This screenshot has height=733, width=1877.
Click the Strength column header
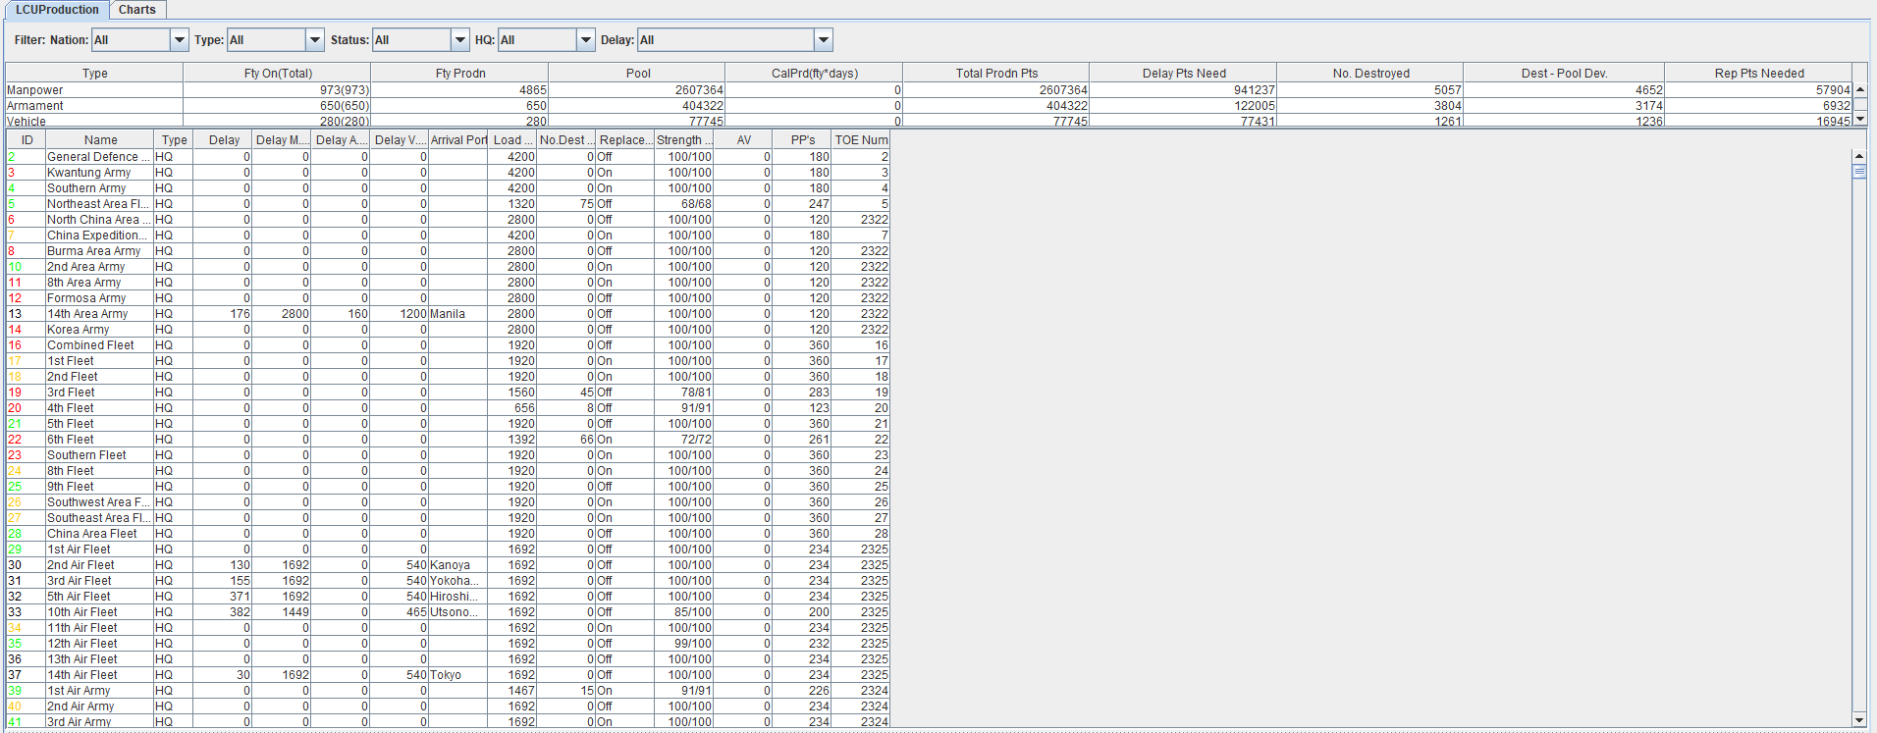pos(684,140)
